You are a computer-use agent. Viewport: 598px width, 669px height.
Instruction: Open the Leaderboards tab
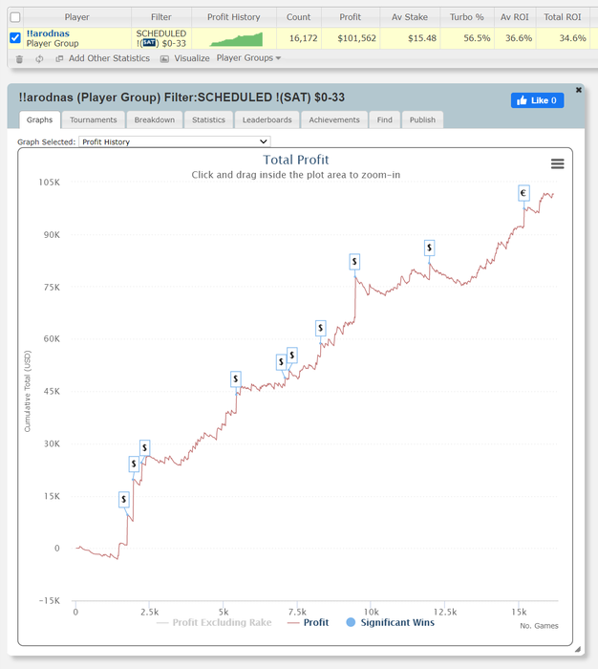[x=267, y=119]
